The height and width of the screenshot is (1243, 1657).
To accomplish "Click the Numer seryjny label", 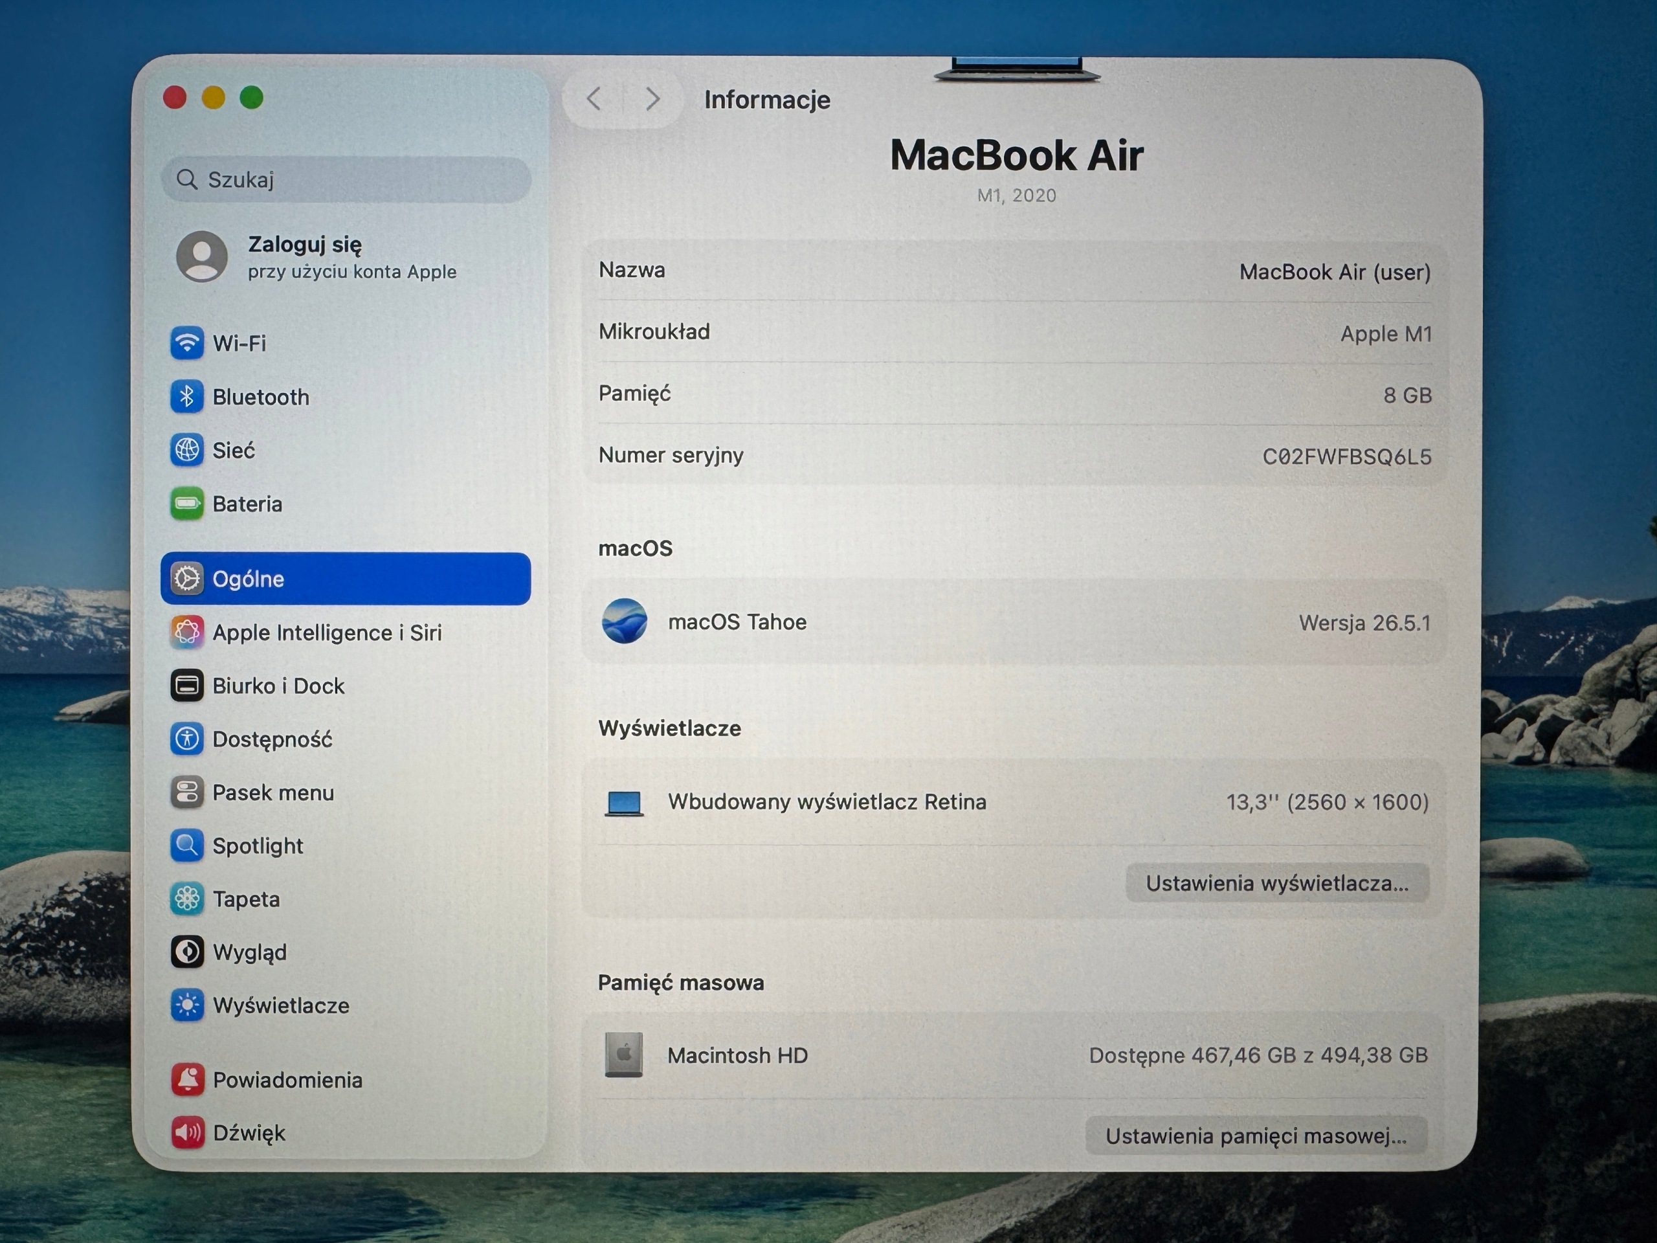I will tap(671, 456).
